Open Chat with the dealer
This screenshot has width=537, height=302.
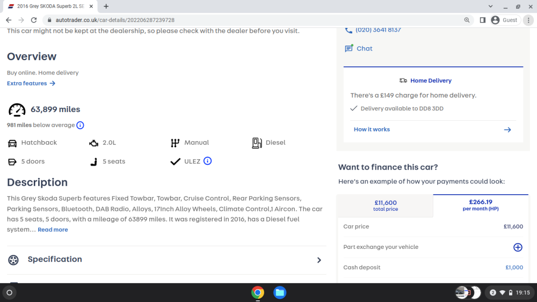point(365,49)
